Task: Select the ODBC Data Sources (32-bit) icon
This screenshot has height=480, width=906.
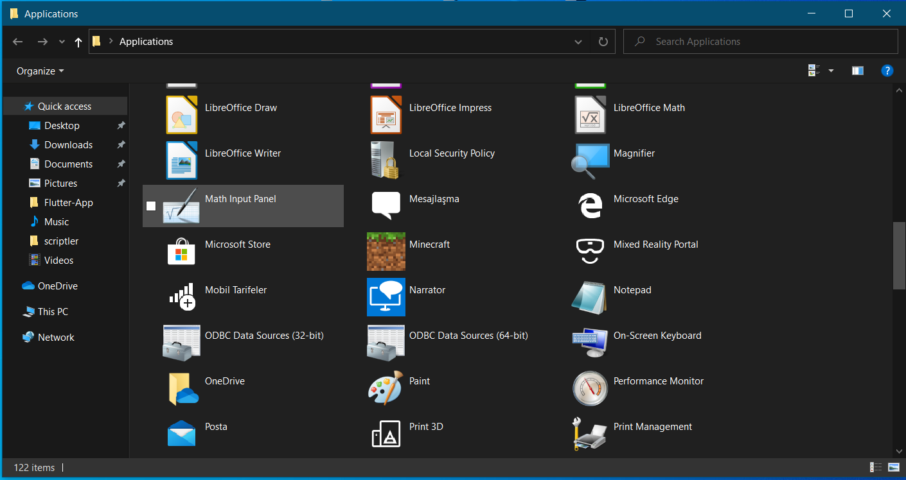Action: coord(181,343)
